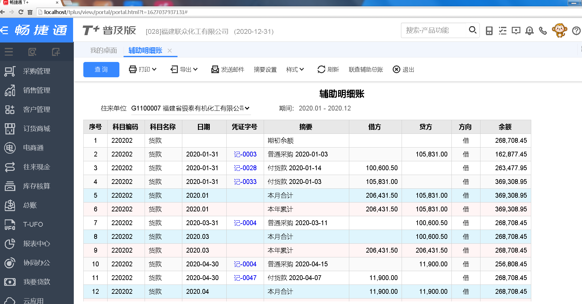This screenshot has height=304, width=582.
Task: Select balance cell 263,477.95
Action: (505, 168)
